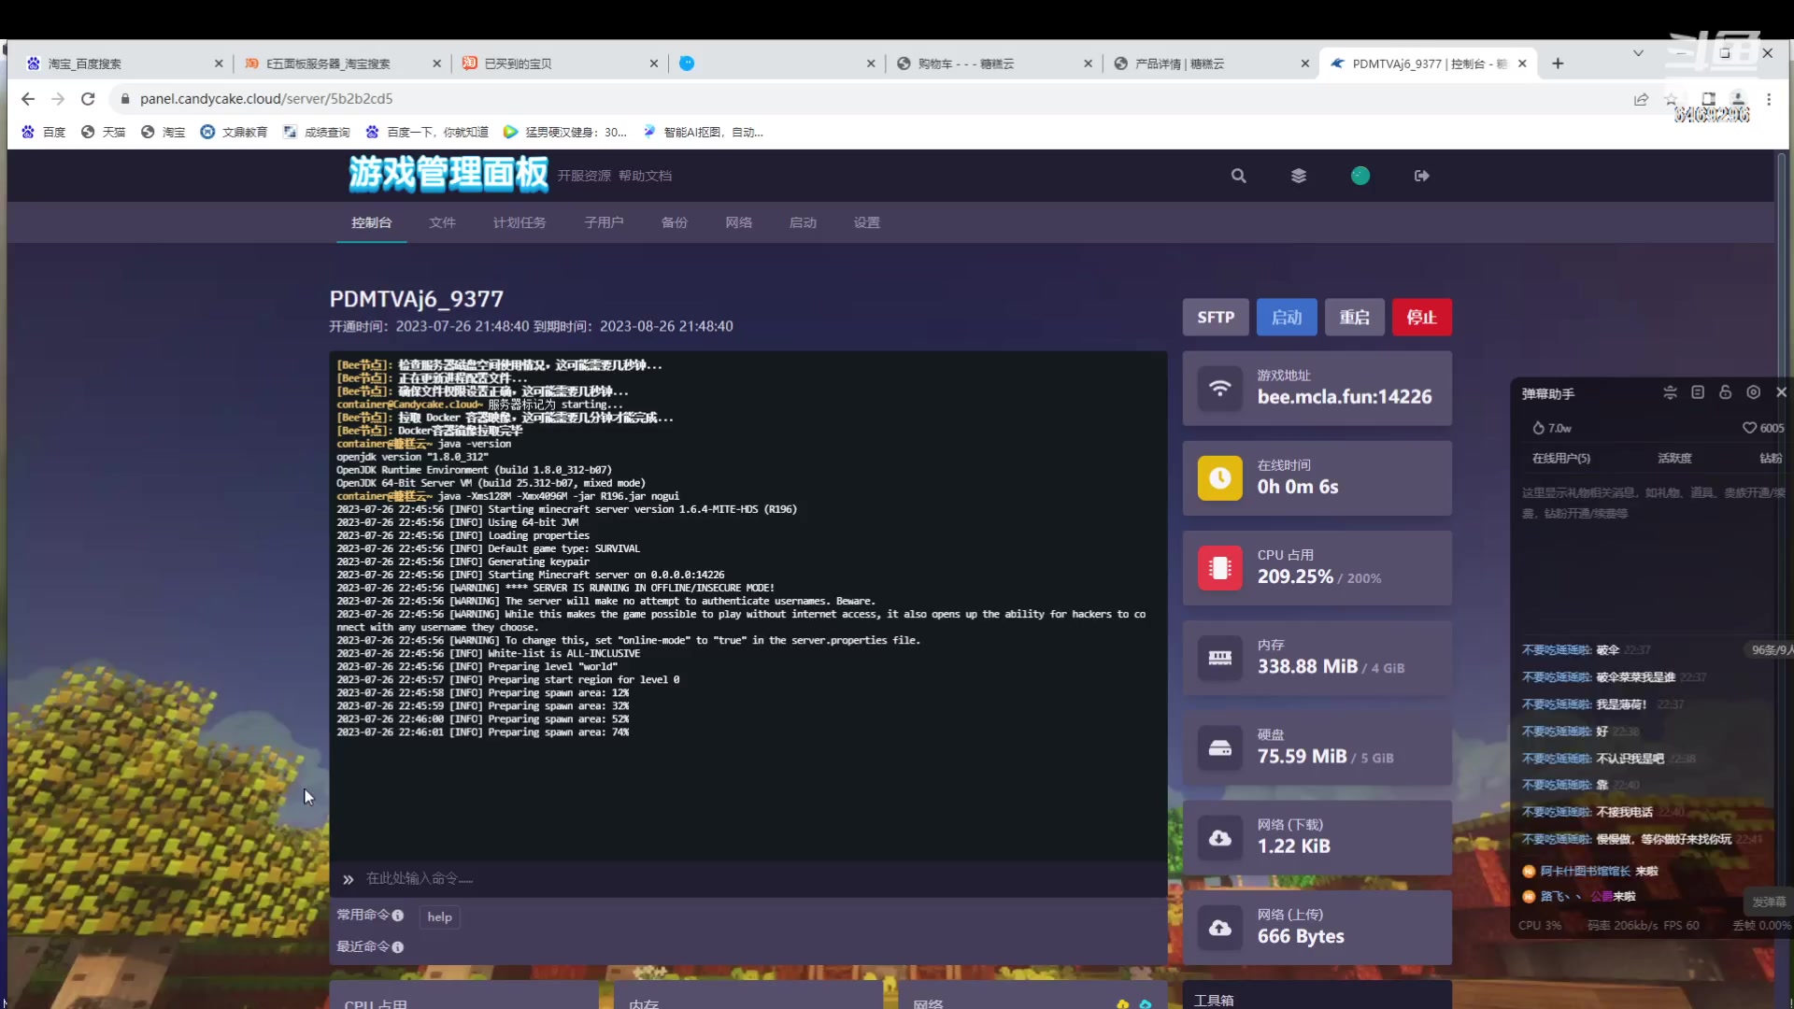Open a new browser tab

click(x=1558, y=64)
